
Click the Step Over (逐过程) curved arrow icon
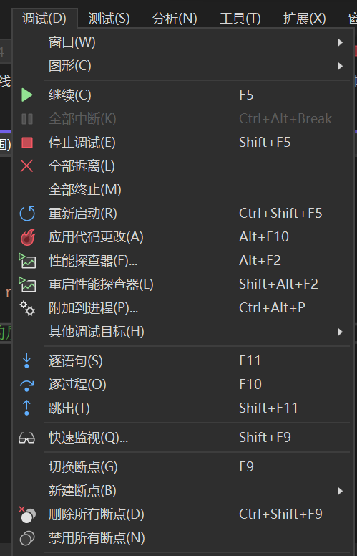coord(27,385)
